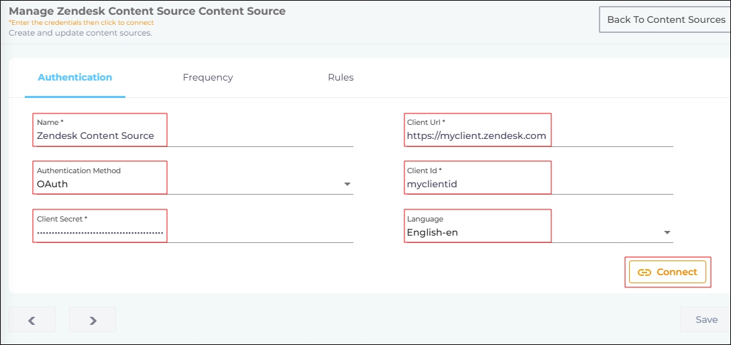Switch to the Authentication tab
731x345 pixels.
(75, 77)
